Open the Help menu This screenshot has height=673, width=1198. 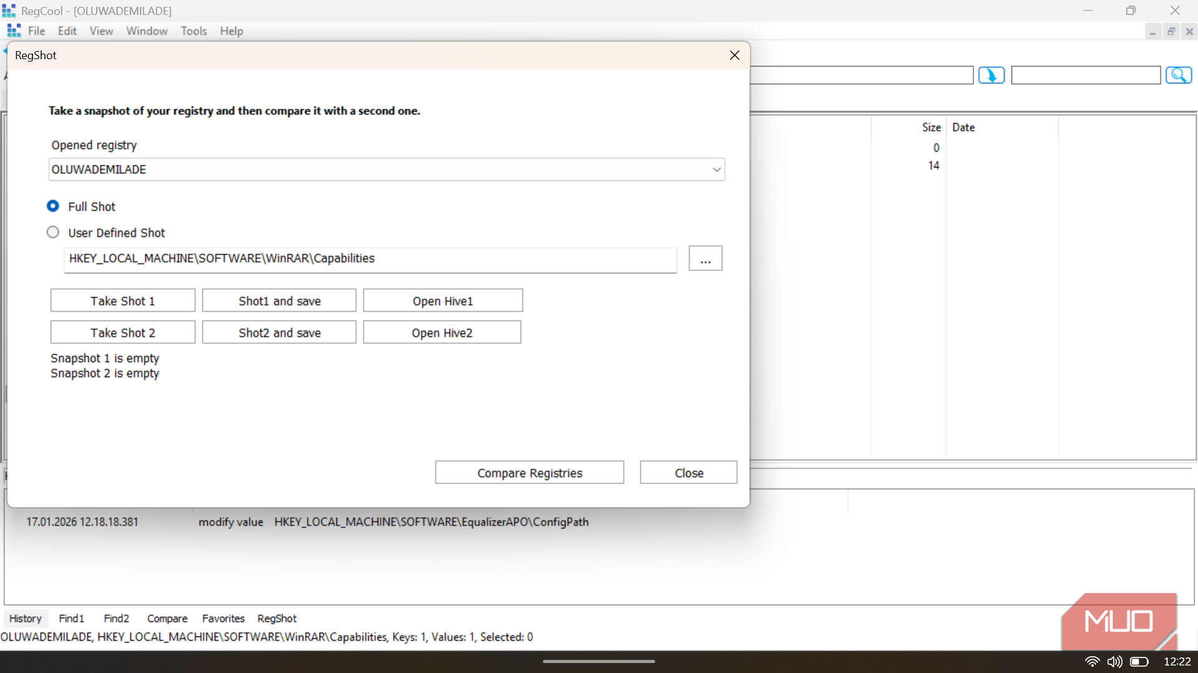[231, 31]
